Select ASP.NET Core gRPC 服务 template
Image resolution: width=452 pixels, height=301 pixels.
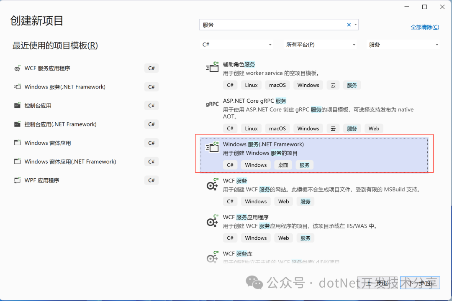click(x=254, y=101)
